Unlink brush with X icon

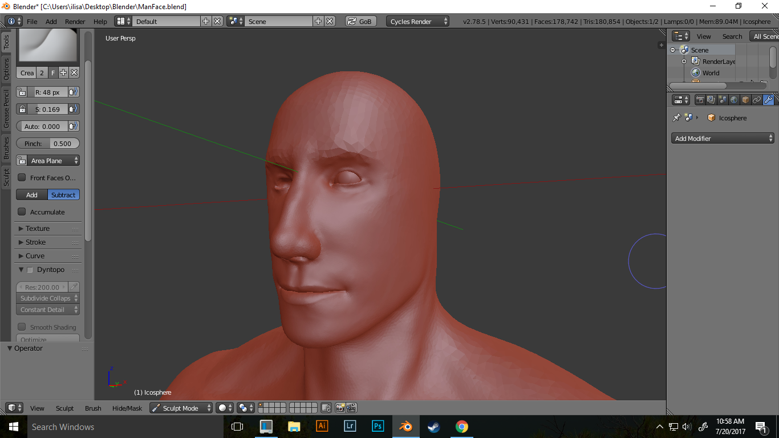pos(74,72)
